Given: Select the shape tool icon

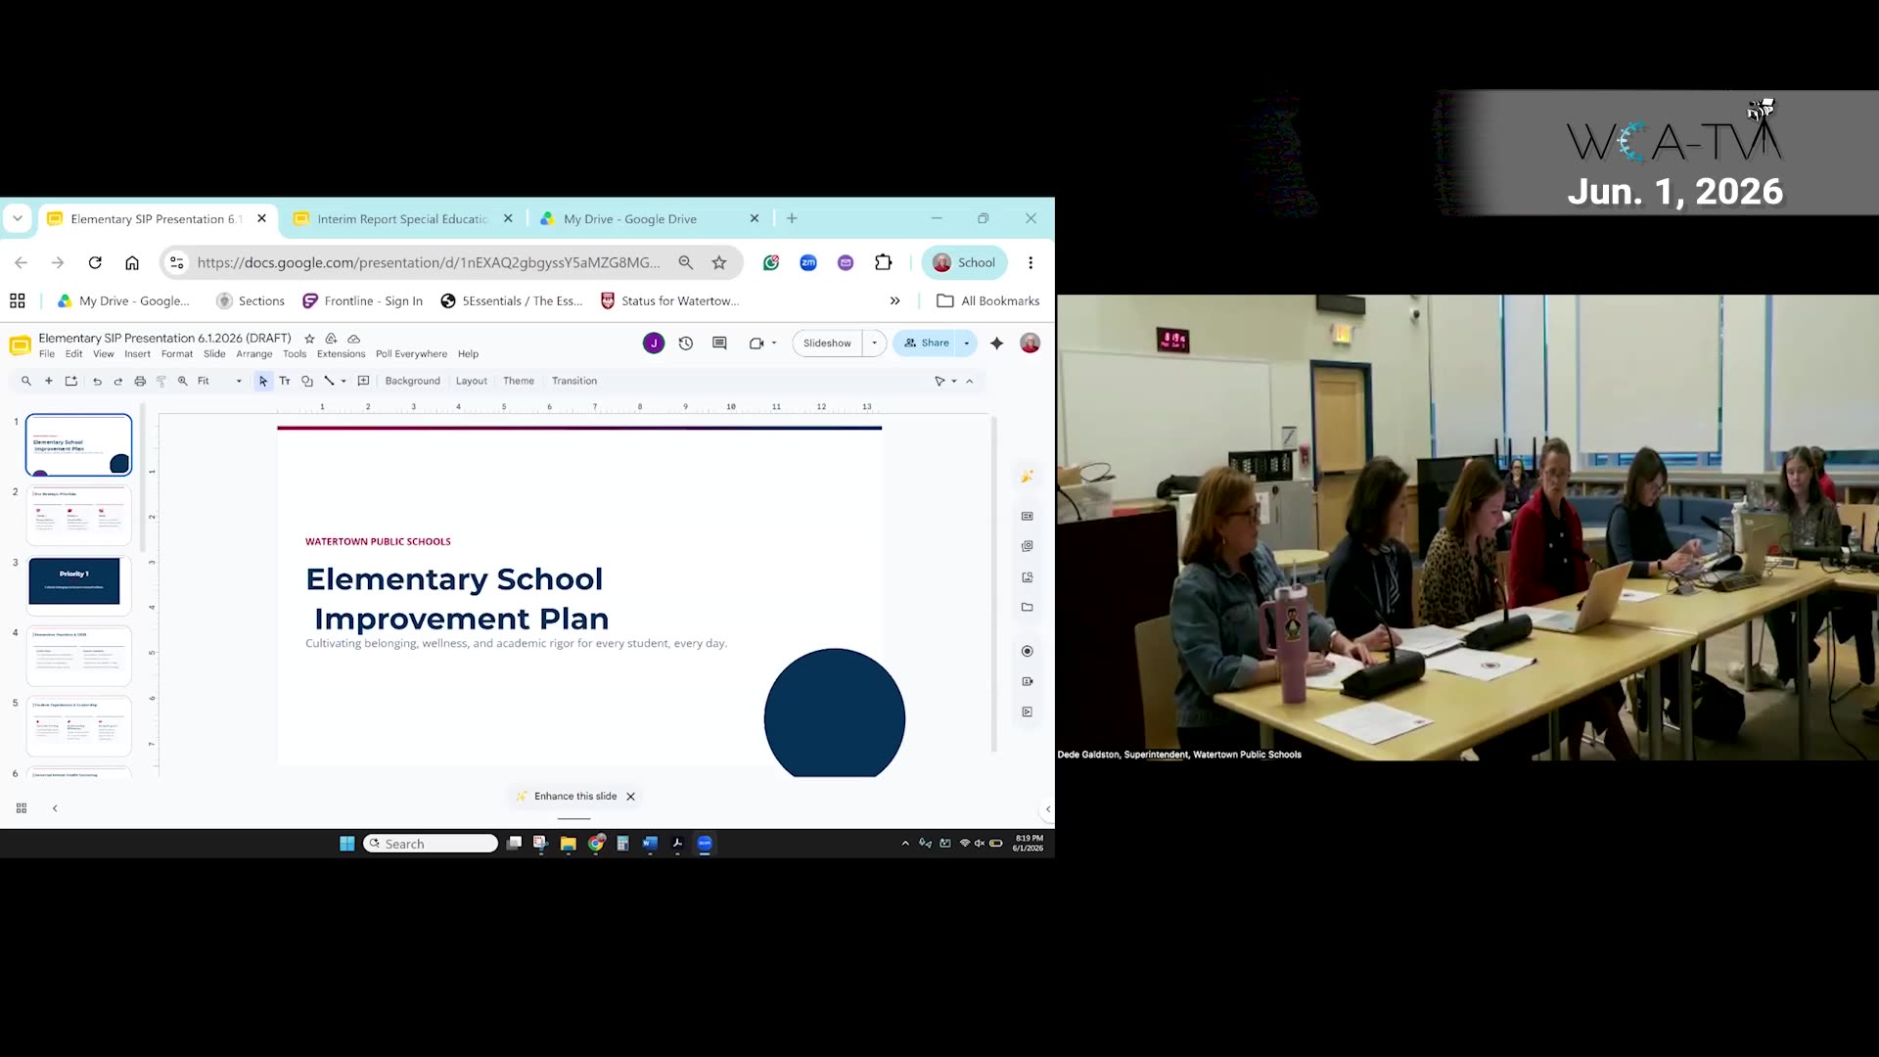Looking at the screenshot, I should click(307, 381).
